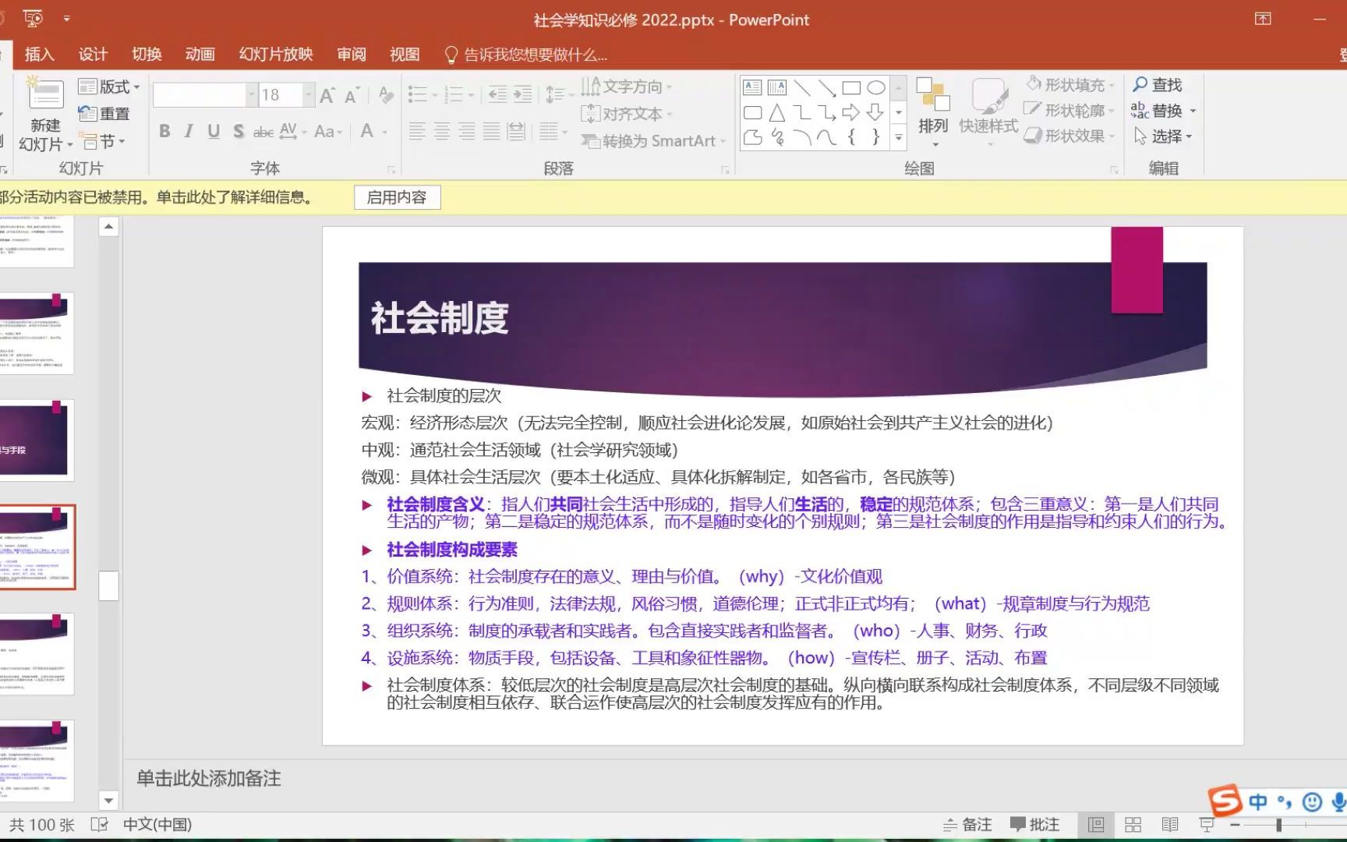Toggle Strikethrough text button
Image resolution: width=1347 pixels, height=842 pixels.
pyautogui.click(x=263, y=132)
